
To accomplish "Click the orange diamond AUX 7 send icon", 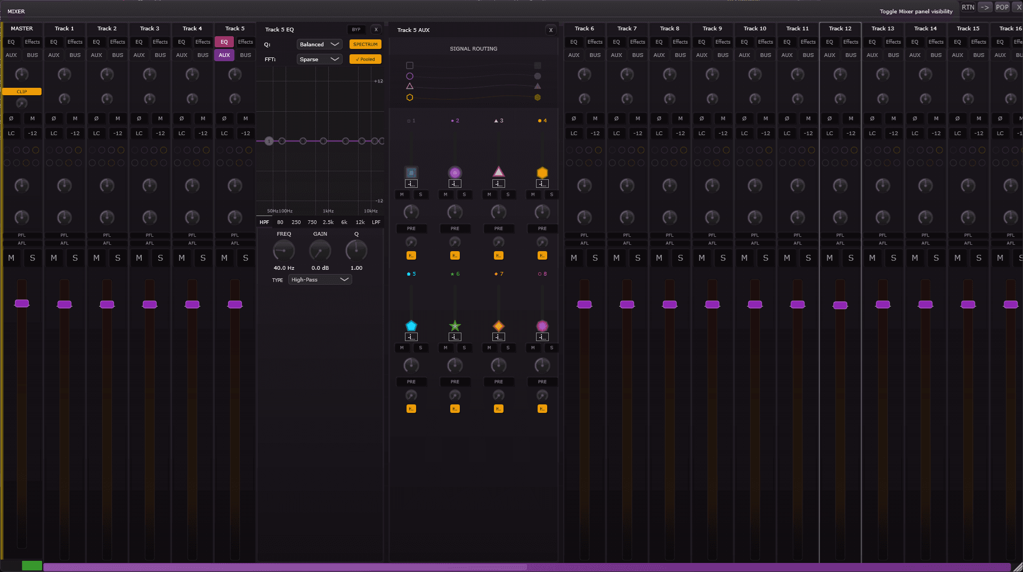I will pos(498,326).
